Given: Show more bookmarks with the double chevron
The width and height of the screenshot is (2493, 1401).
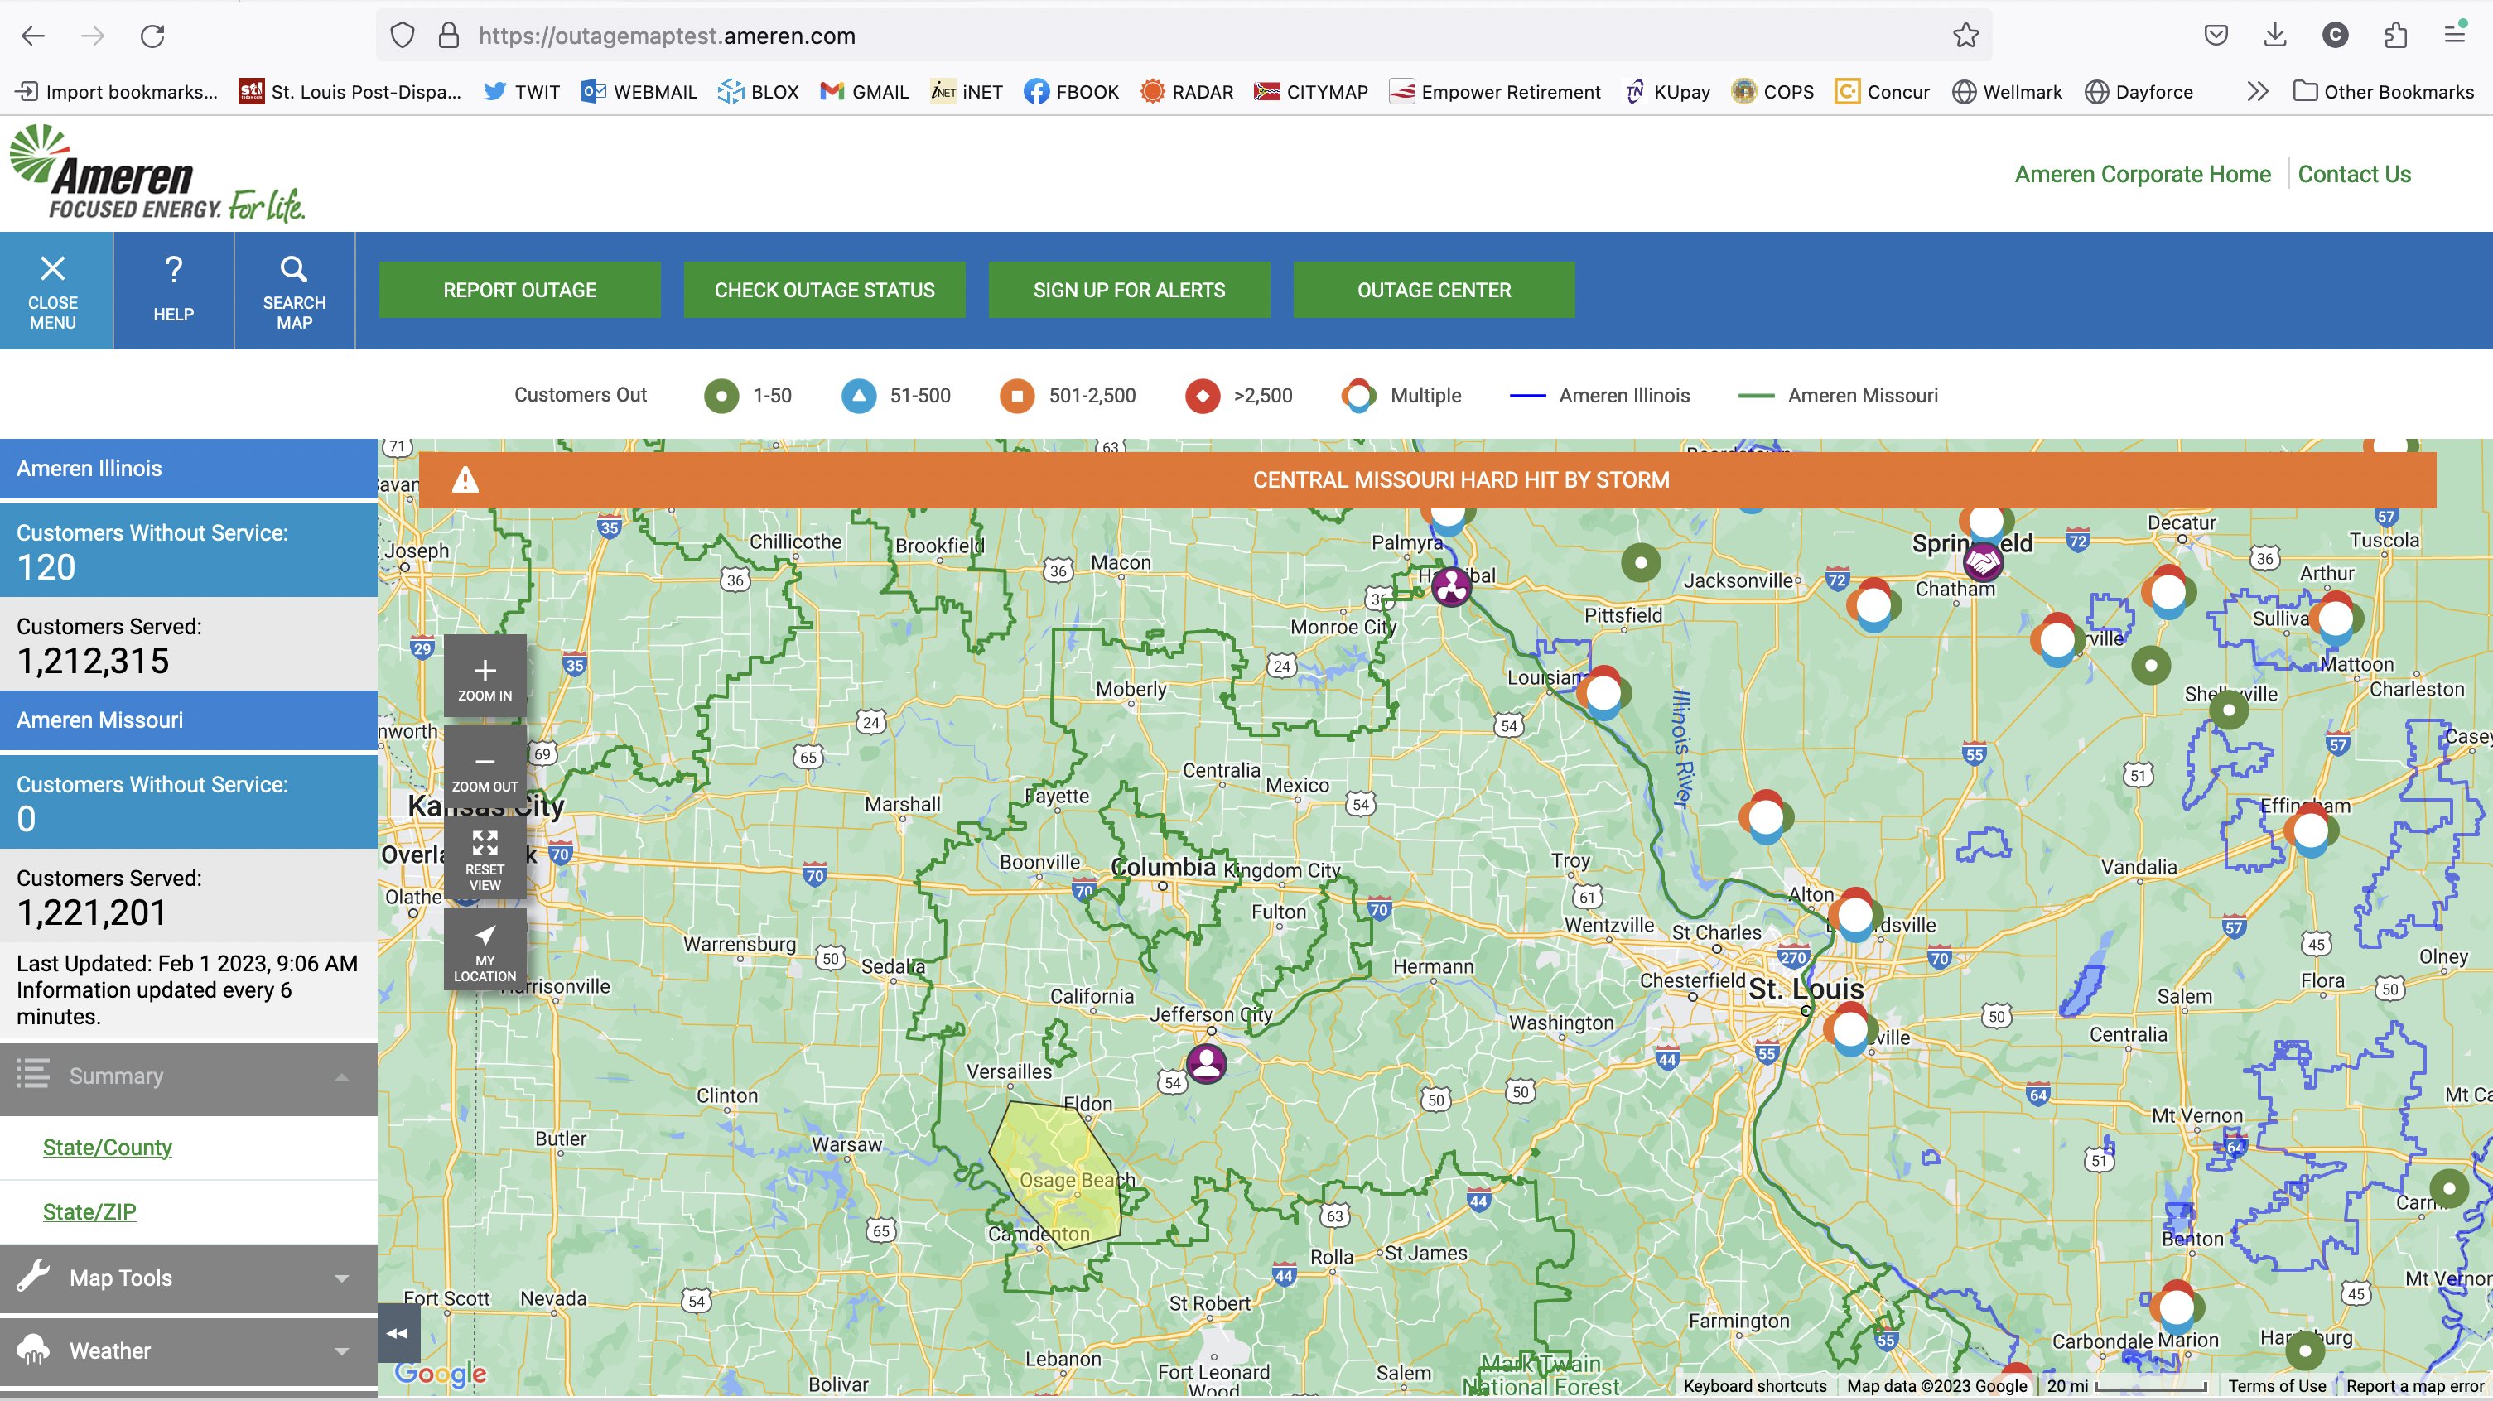Looking at the screenshot, I should pyautogui.click(x=2258, y=92).
